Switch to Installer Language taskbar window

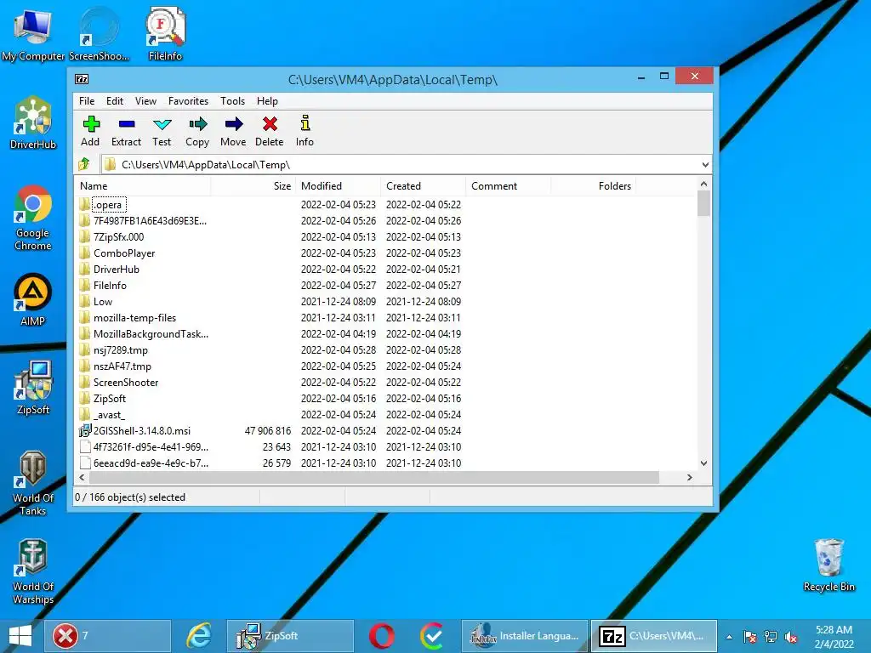tap(524, 636)
